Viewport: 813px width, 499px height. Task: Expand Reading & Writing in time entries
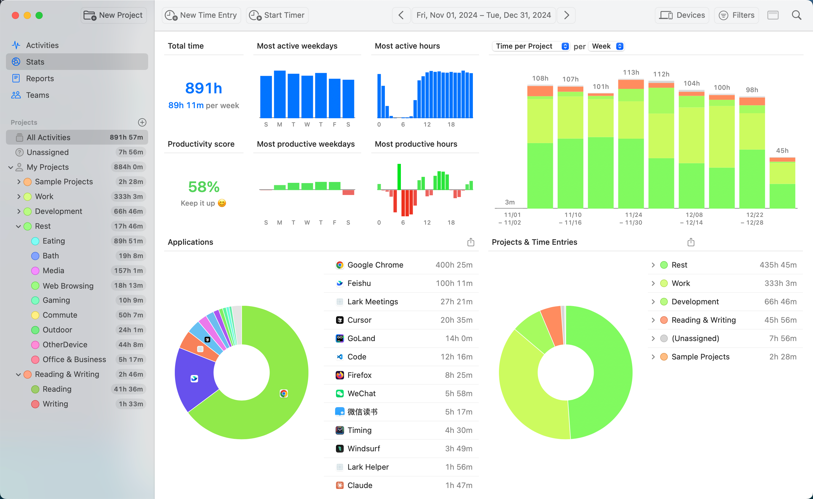653,320
